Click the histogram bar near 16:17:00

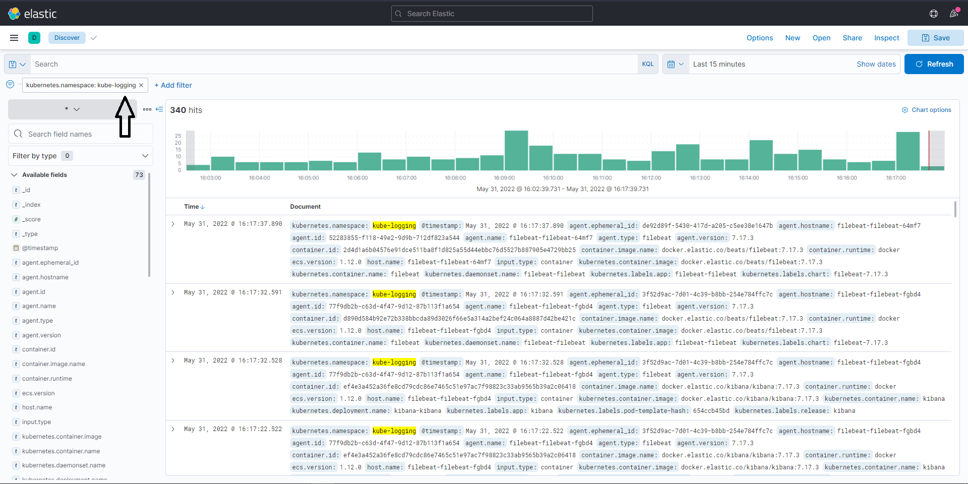[908, 151]
